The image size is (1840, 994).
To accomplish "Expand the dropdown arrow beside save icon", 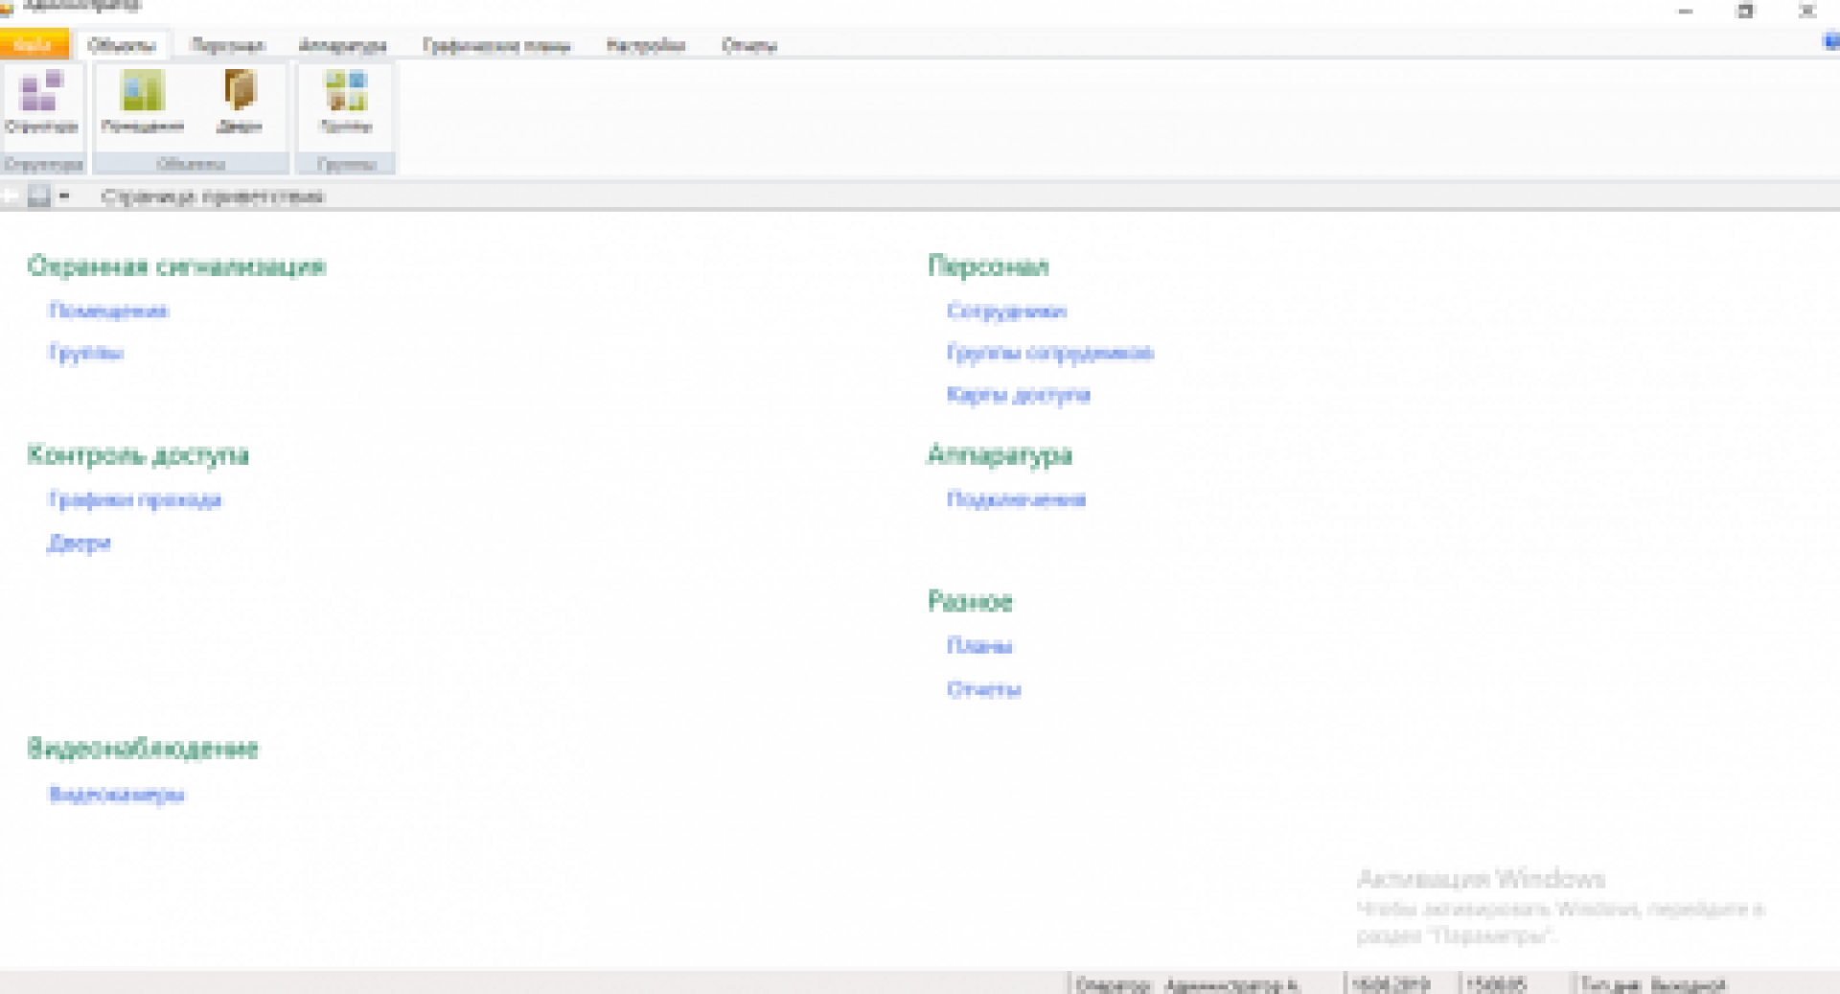I will coord(64,196).
